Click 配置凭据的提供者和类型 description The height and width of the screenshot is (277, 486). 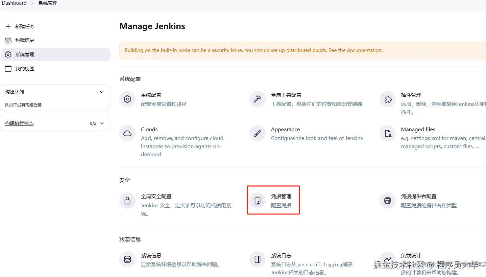pyautogui.click(x=429, y=206)
